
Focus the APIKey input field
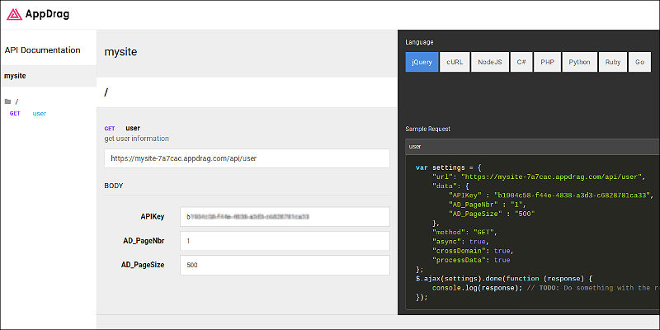click(285, 216)
